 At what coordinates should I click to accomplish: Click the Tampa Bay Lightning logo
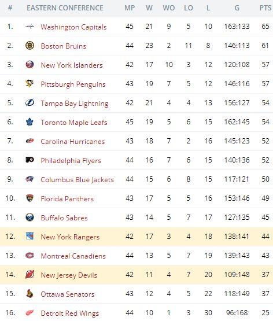click(29, 102)
